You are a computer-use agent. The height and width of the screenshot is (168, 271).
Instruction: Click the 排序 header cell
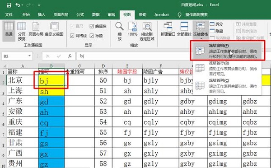[103, 71]
